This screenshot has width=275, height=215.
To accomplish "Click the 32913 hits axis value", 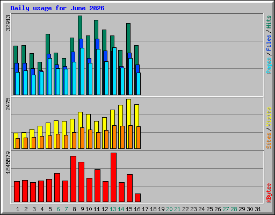I will 8,23.
